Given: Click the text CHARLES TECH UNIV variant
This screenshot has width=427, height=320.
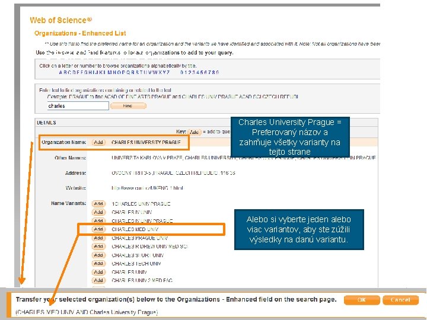Looking at the screenshot, I should click(x=136, y=263).
